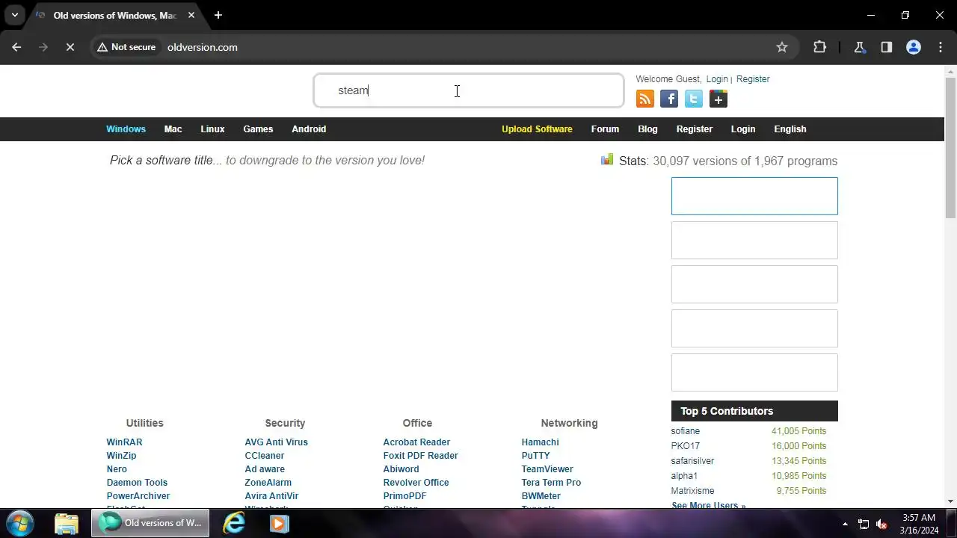Image resolution: width=957 pixels, height=538 pixels.
Task: Open the media player taskbar icon
Action: point(279,523)
